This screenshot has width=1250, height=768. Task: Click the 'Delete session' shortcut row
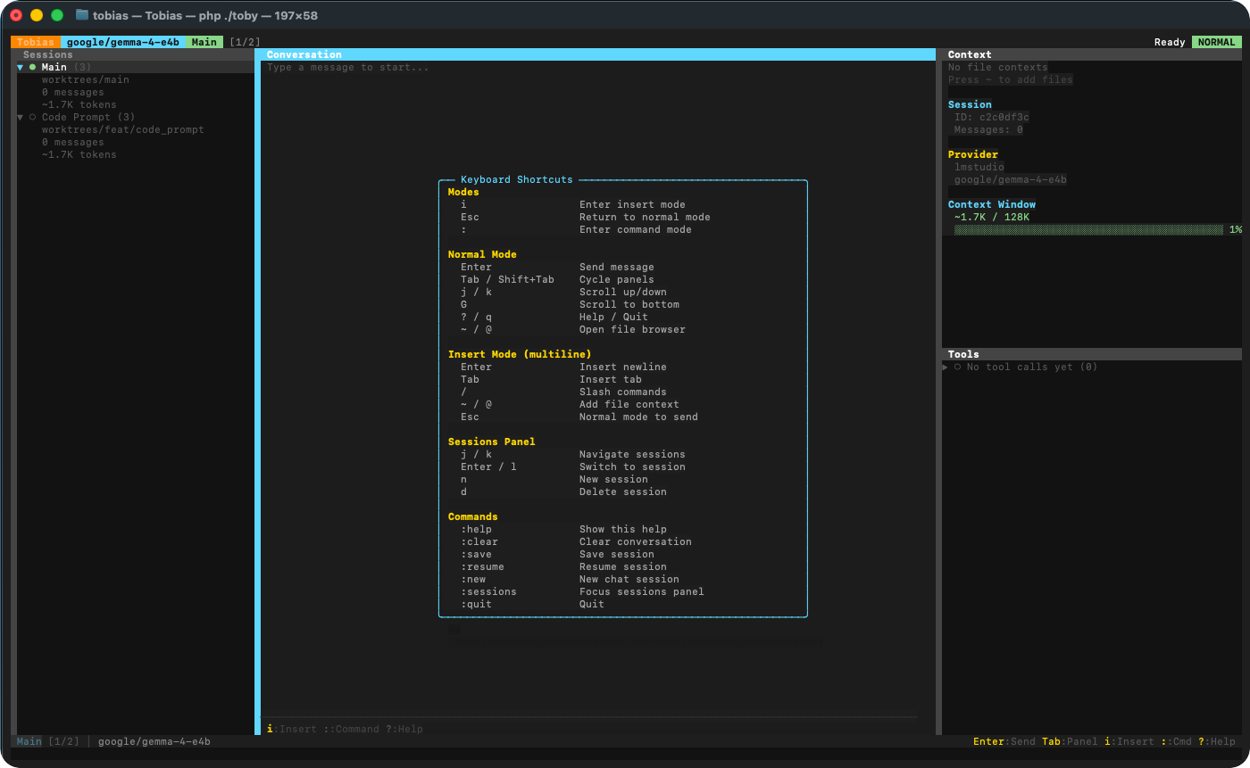[x=623, y=491]
